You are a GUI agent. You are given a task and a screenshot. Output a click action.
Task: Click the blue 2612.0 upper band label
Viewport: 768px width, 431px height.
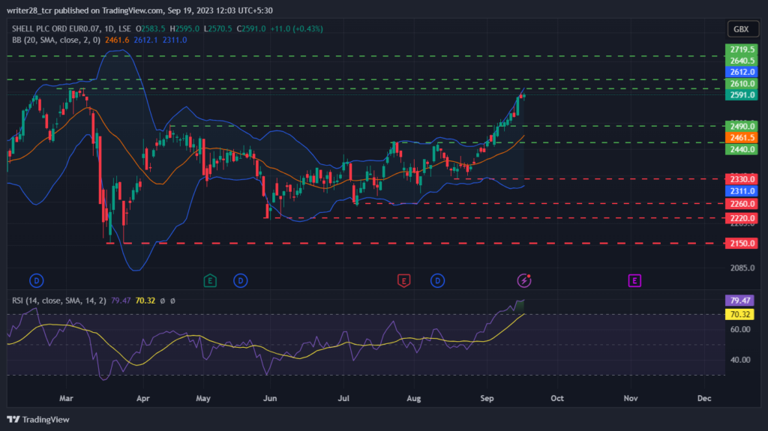coord(742,72)
